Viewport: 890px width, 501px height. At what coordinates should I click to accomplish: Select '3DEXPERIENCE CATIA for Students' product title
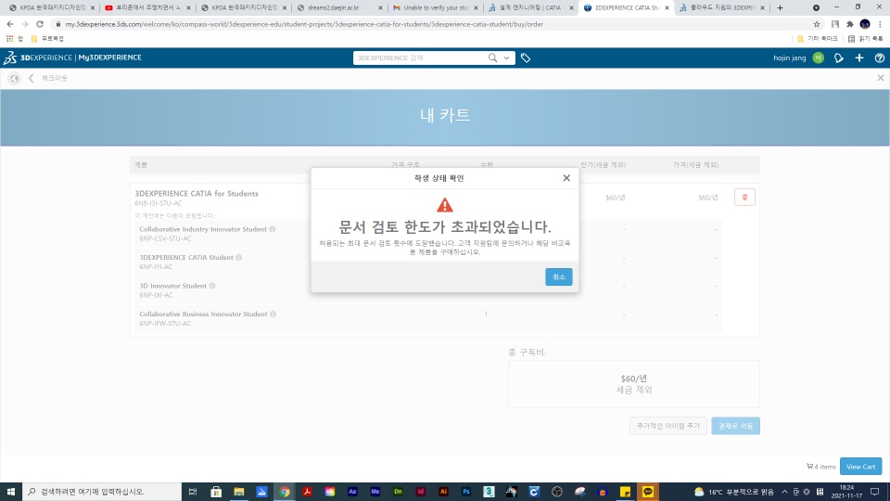[197, 194]
